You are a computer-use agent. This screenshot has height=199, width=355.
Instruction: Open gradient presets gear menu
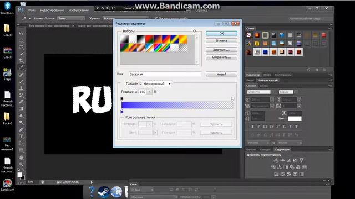[x=195, y=31]
